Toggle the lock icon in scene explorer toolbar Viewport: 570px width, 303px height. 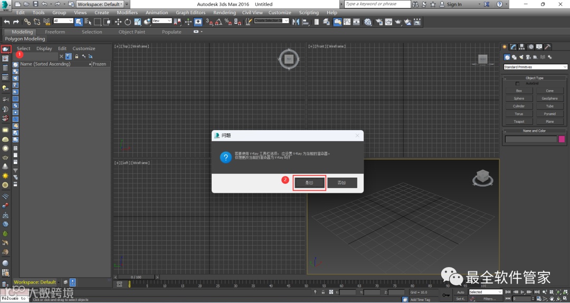77,56
